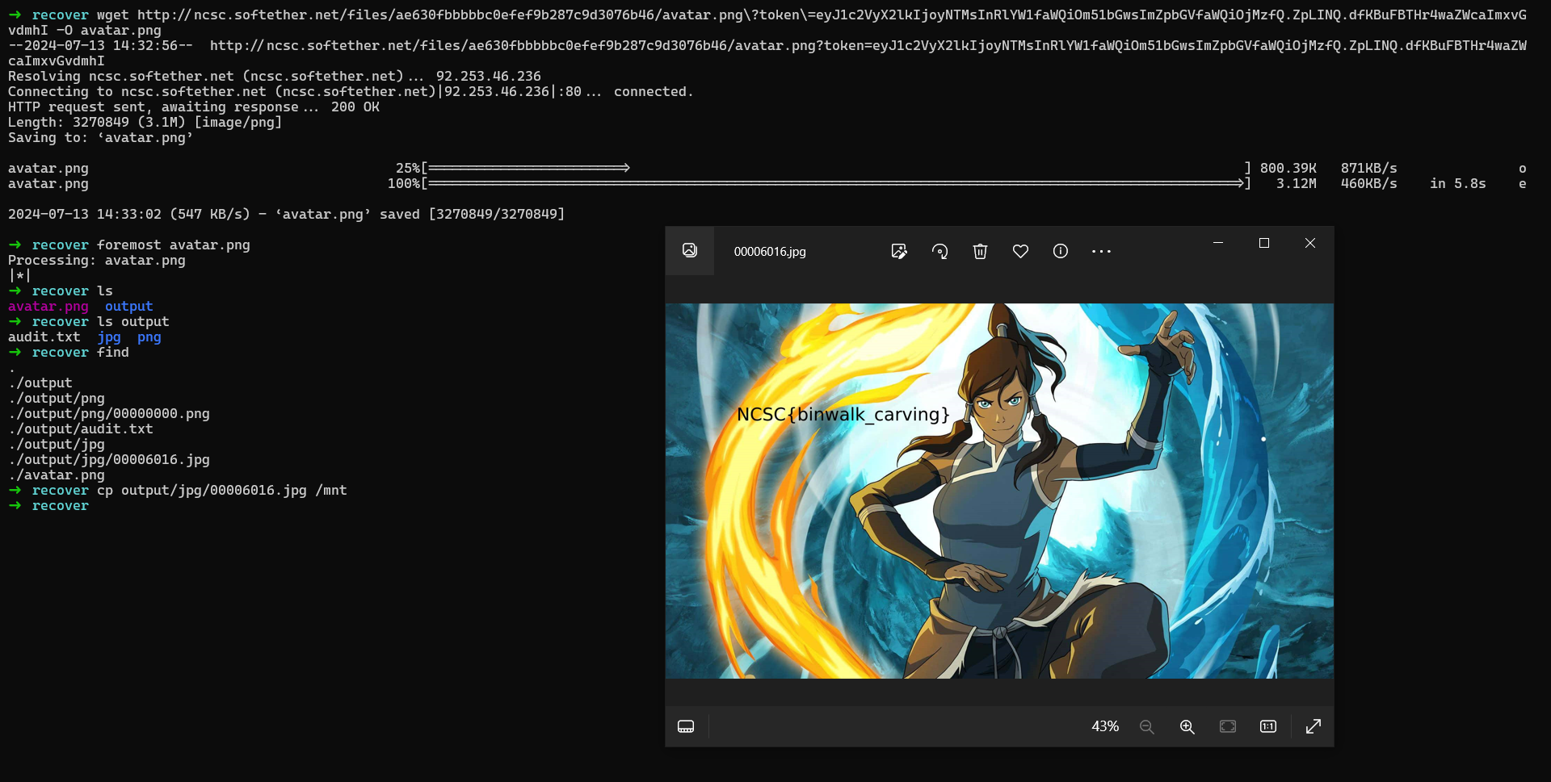Show image at actual size 1:1
This screenshot has width=1551, height=782.
tap(1268, 727)
